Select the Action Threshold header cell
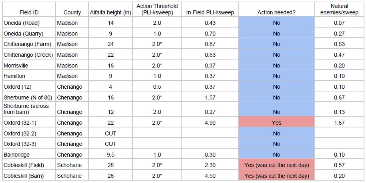This screenshot has width=366, height=183. [157, 9]
